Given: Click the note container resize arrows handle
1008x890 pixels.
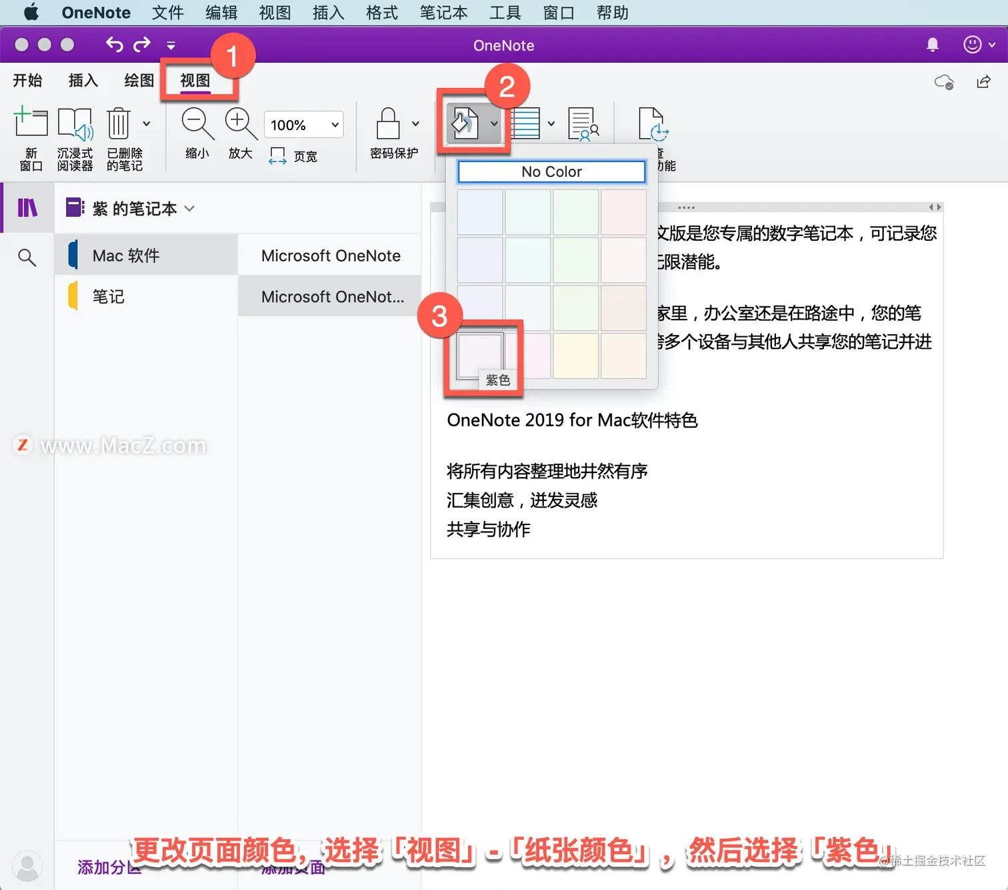Looking at the screenshot, I should coord(935,207).
